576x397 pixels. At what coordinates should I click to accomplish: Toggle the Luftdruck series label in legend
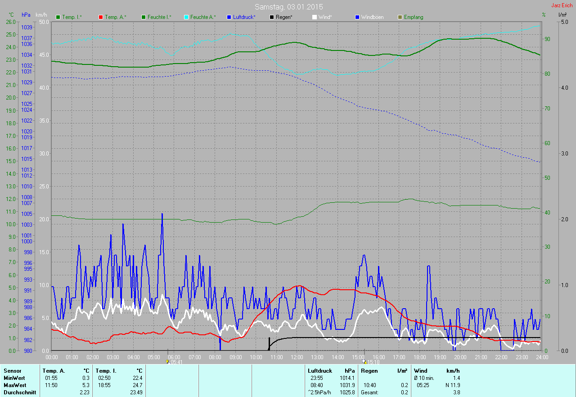coord(244,17)
